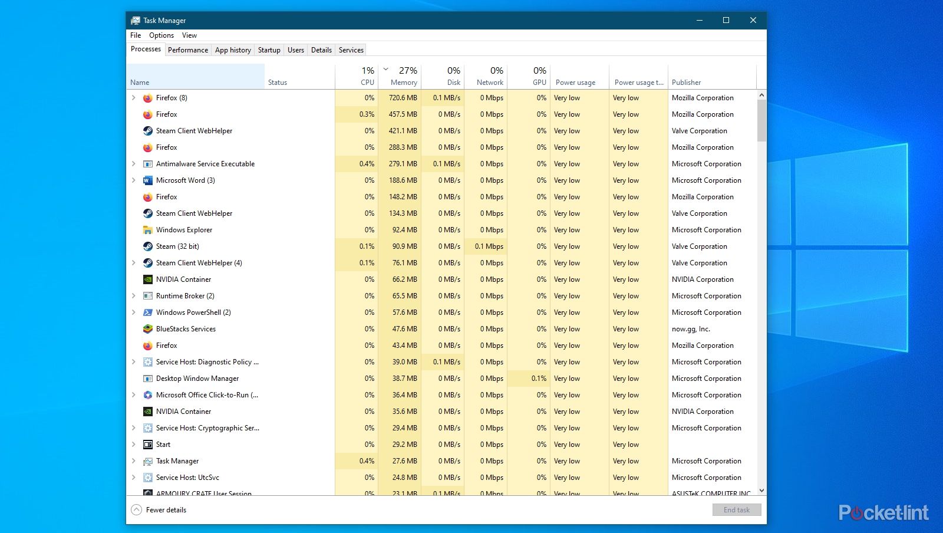Viewport: 943px width, 533px height.
Task: Select the Desktop Window Manager row
Action: pos(441,379)
